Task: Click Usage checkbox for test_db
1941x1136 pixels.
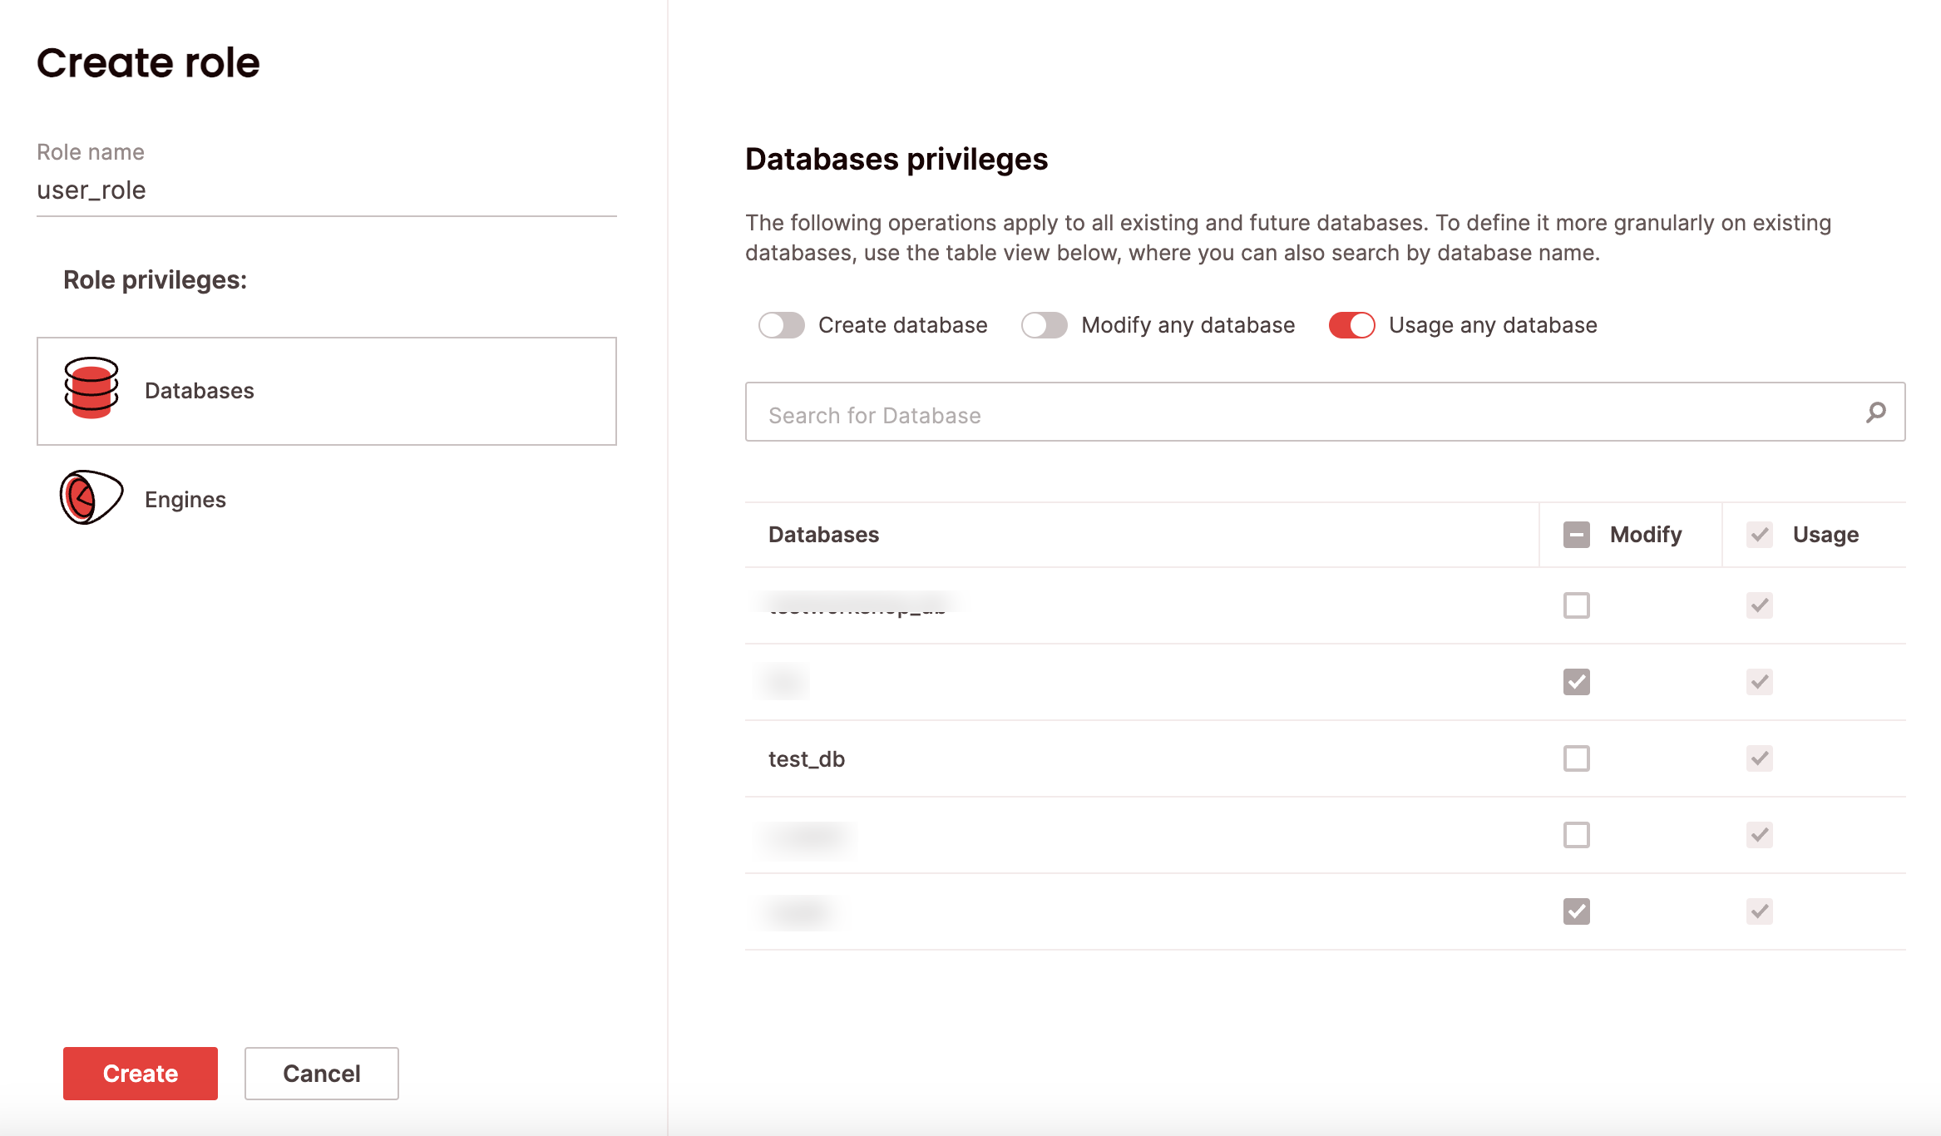Action: pyautogui.click(x=1759, y=758)
